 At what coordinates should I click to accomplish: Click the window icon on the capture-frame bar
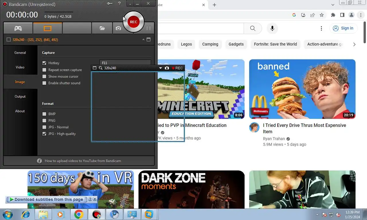click(95, 68)
